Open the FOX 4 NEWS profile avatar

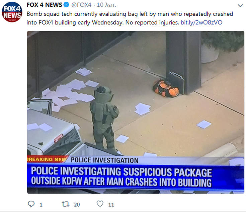point(12,12)
